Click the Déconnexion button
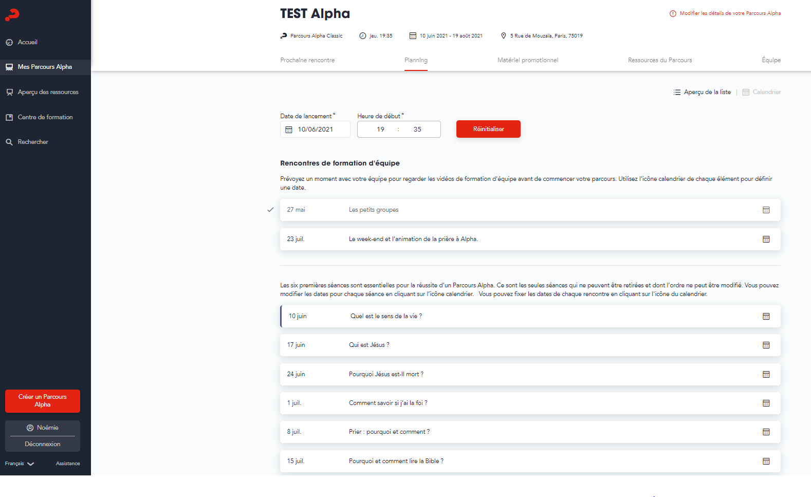Screen dimensions: 811x497 click(x=43, y=444)
